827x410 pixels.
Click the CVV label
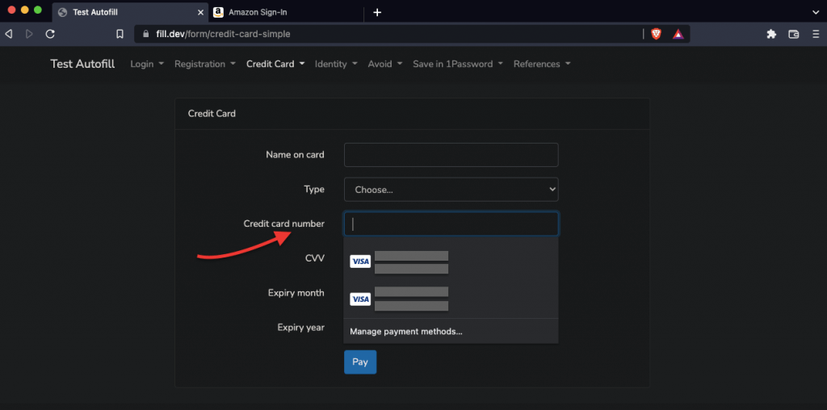(x=315, y=258)
